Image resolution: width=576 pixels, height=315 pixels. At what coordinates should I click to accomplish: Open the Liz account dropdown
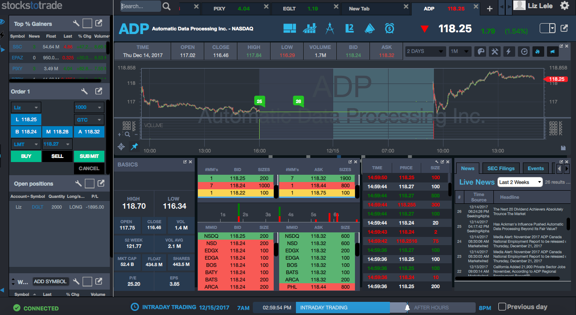pos(26,108)
